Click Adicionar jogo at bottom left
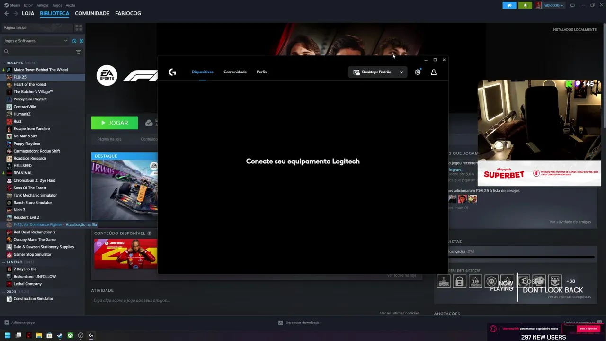Screen dimensions: 606x341 [19, 323]
